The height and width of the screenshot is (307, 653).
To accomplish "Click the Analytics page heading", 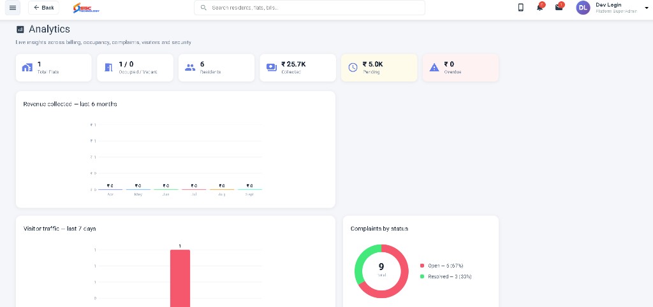I will (49, 29).
